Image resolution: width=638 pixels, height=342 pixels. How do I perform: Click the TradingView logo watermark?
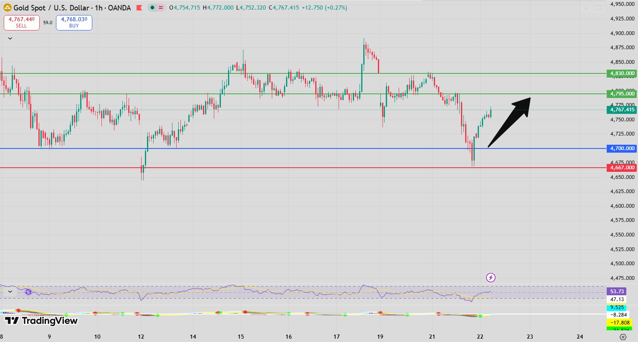point(41,321)
